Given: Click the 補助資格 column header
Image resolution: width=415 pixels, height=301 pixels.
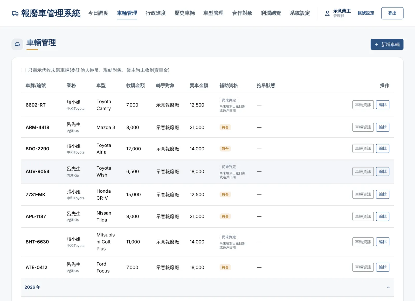Looking at the screenshot, I should coord(229,86).
